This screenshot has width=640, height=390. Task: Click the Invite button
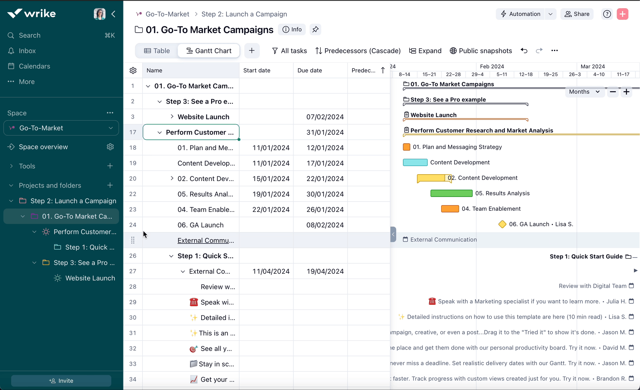click(61, 380)
